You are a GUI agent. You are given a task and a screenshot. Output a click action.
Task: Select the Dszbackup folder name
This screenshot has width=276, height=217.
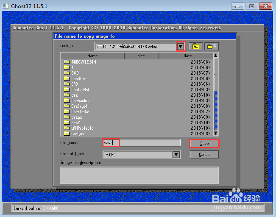81,101
